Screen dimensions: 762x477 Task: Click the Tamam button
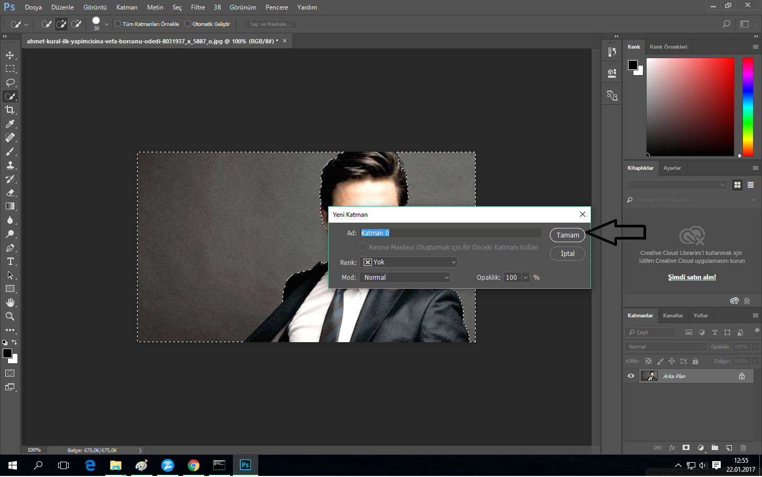click(567, 235)
